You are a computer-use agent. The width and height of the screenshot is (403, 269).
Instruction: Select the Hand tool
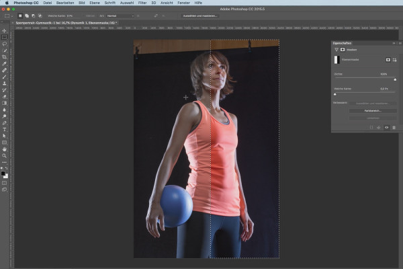pos(5,149)
